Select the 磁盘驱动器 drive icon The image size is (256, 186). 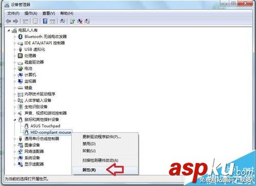20,63
